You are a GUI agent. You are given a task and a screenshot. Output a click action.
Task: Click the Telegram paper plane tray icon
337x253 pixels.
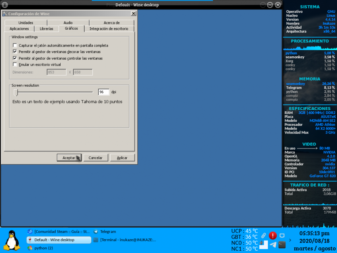(273, 245)
